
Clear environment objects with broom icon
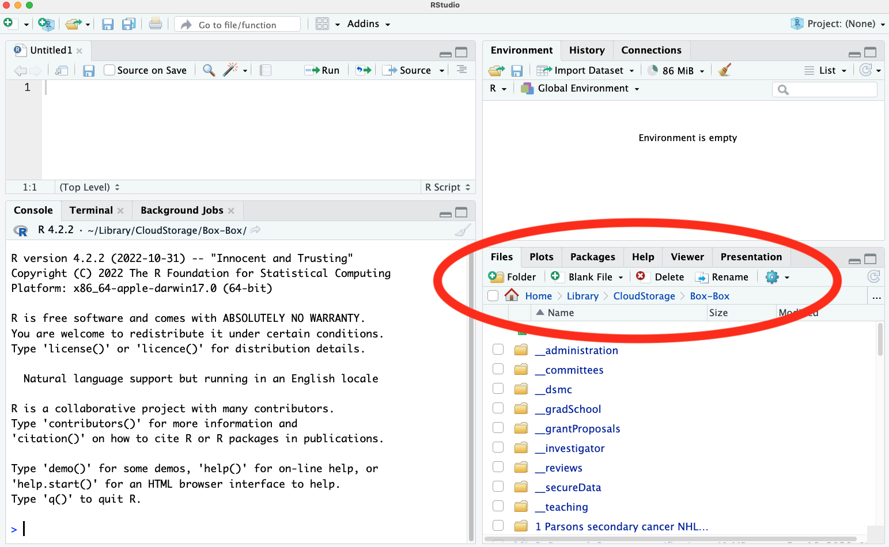[725, 70]
